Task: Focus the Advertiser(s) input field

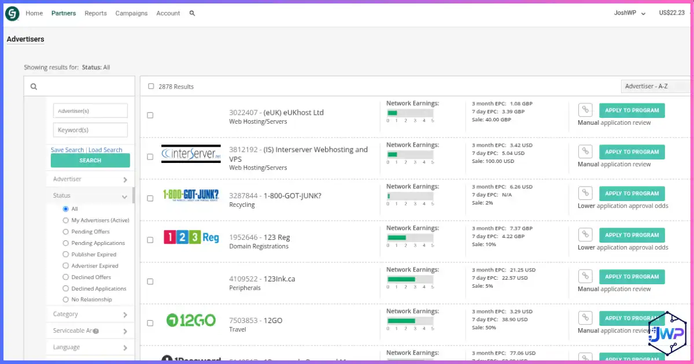Action: tap(90, 111)
